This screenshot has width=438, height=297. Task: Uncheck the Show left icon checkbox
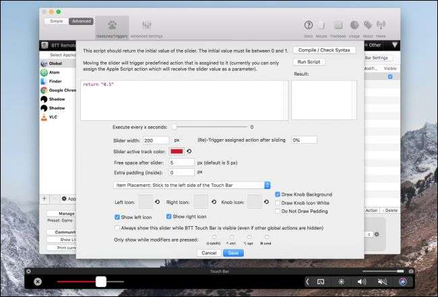(x=118, y=217)
